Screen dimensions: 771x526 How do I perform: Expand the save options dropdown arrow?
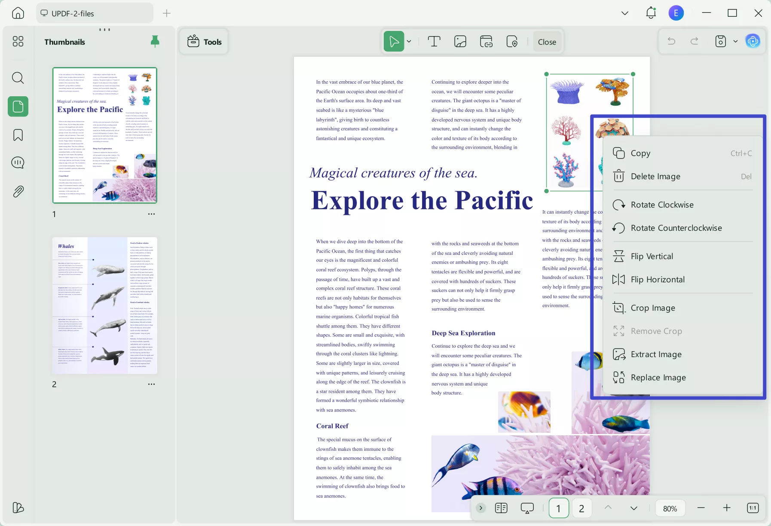point(735,41)
